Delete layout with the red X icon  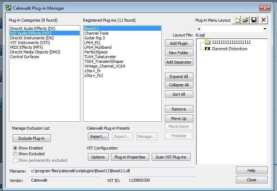(x=263, y=20)
